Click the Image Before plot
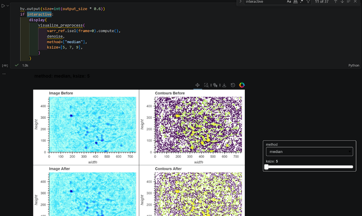The height and width of the screenshot is (216, 362). coord(93,124)
